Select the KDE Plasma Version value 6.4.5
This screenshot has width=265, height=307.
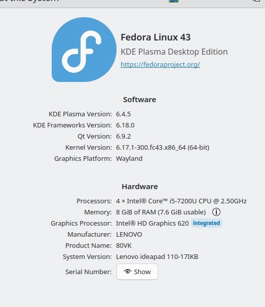(123, 114)
